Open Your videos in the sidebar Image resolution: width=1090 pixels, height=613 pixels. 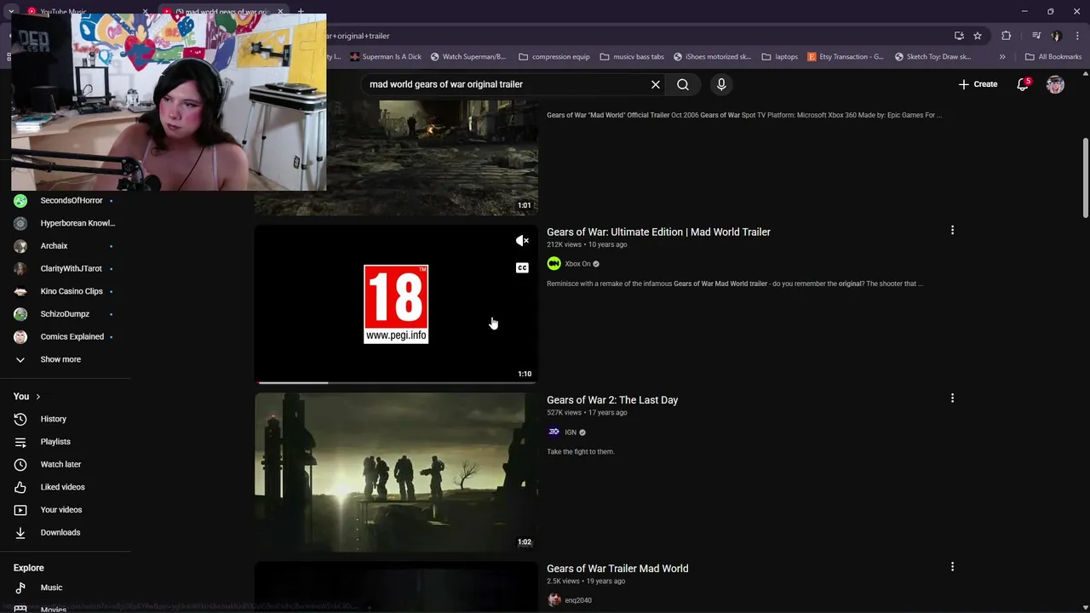[60, 510]
